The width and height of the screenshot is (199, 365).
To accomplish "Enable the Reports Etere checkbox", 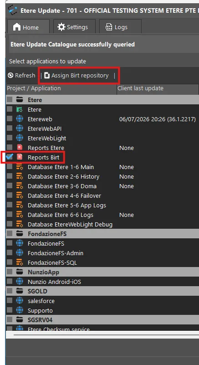I will pos(10,147).
